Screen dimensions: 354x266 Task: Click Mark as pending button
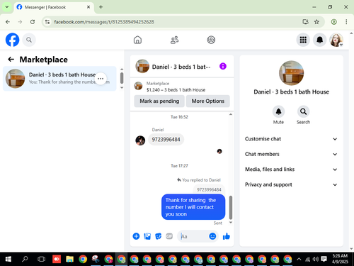[159, 101]
